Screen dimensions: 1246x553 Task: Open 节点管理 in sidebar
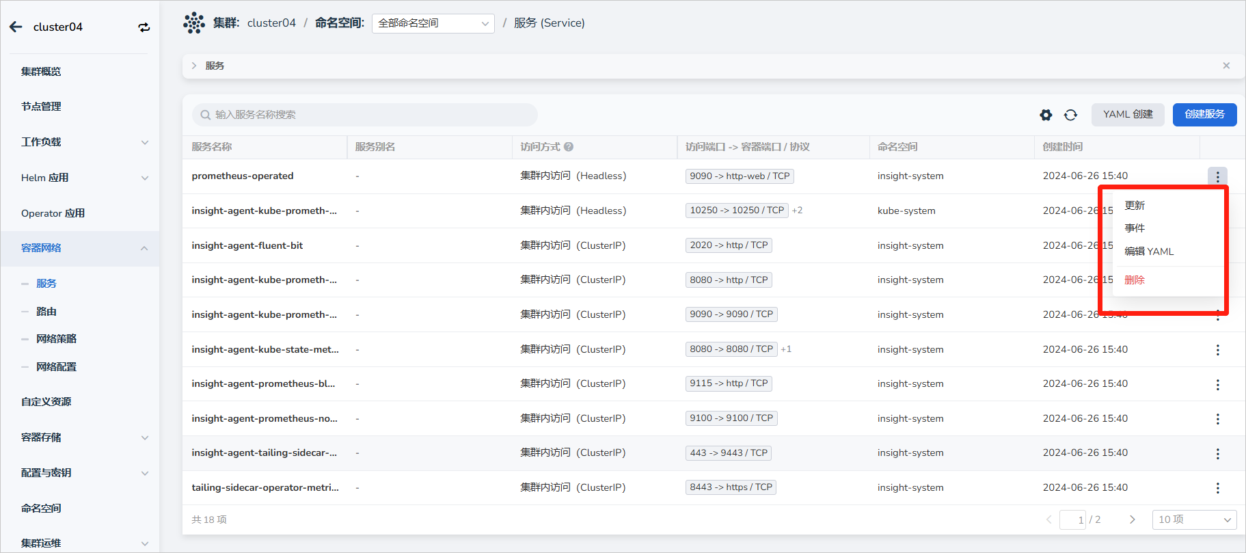tap(41, 107)
